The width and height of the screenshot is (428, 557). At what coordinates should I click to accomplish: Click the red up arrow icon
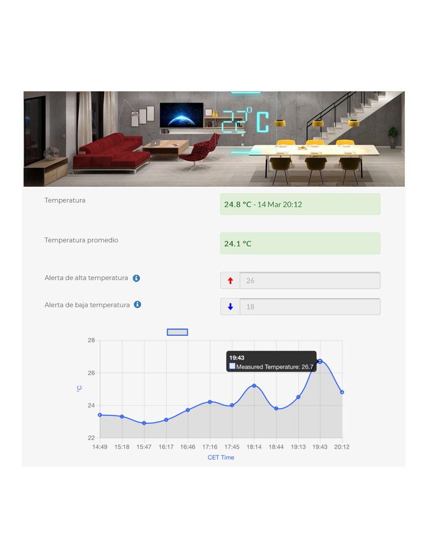[x=230, y=281]
